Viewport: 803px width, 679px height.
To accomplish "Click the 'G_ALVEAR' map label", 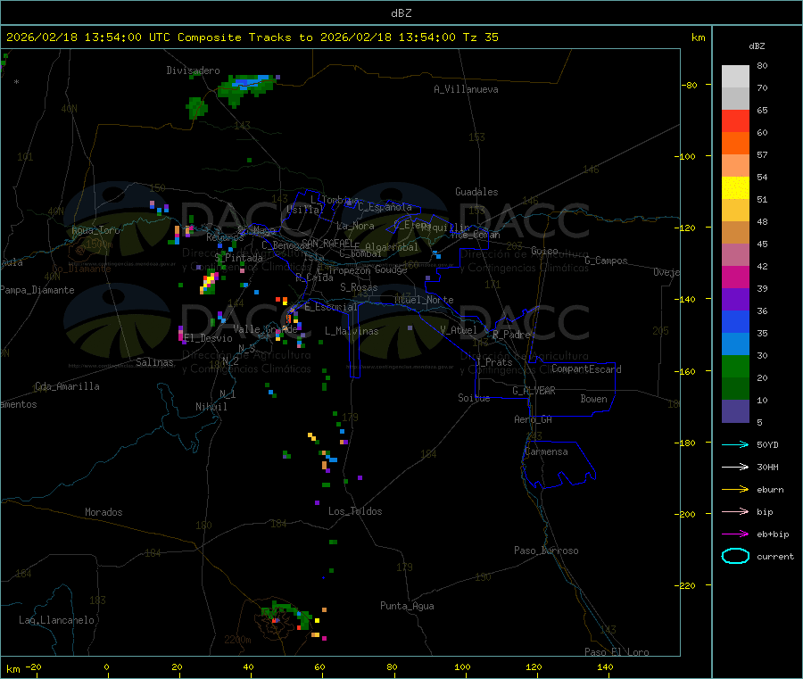I will click(x=534, y=391).
